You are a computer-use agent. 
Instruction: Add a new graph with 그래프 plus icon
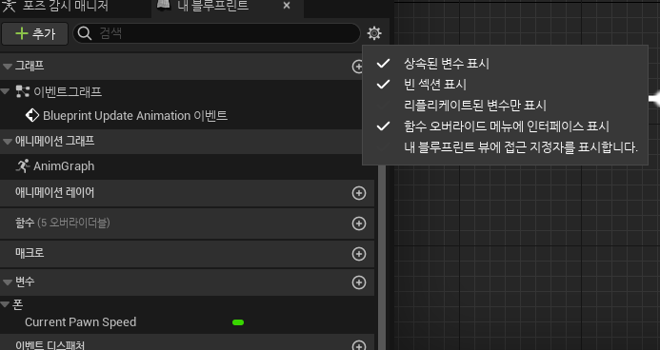(358, 67)
